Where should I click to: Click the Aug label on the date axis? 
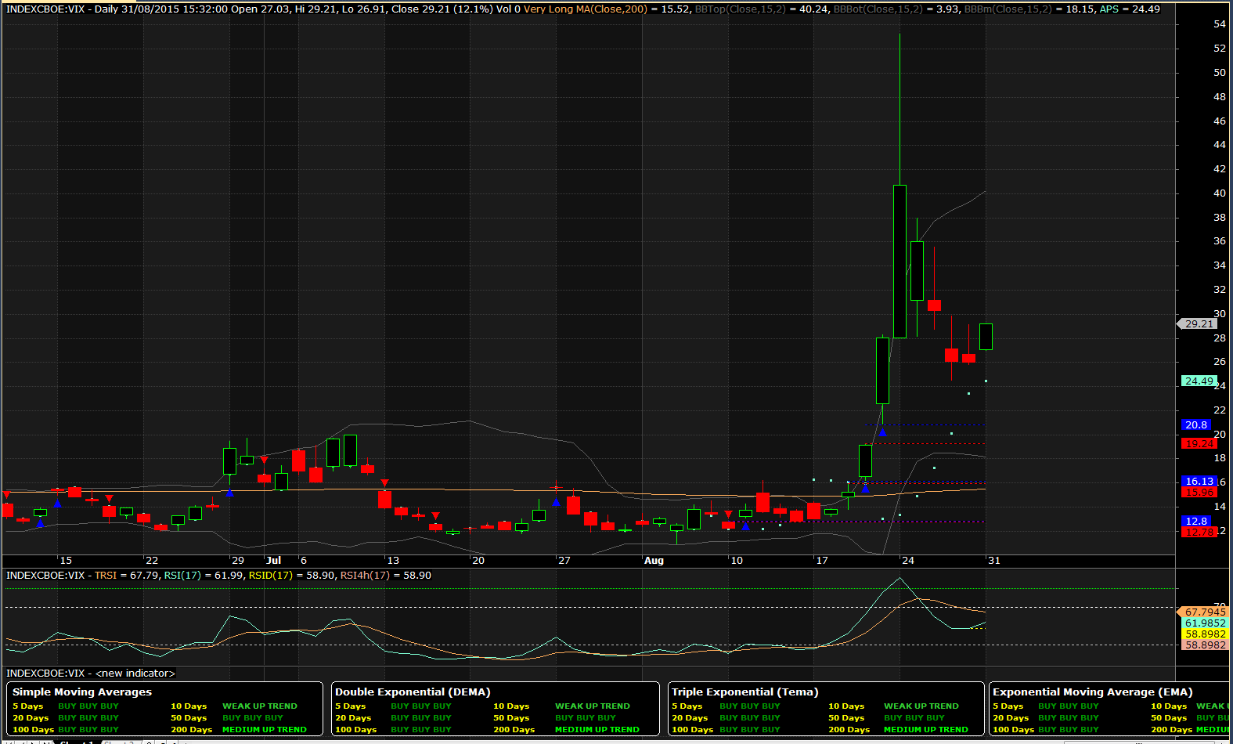click(x=654, y=561)
